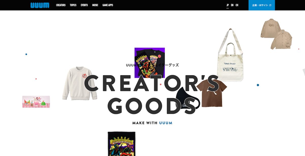Click the black face mask image

pos(188,98)
